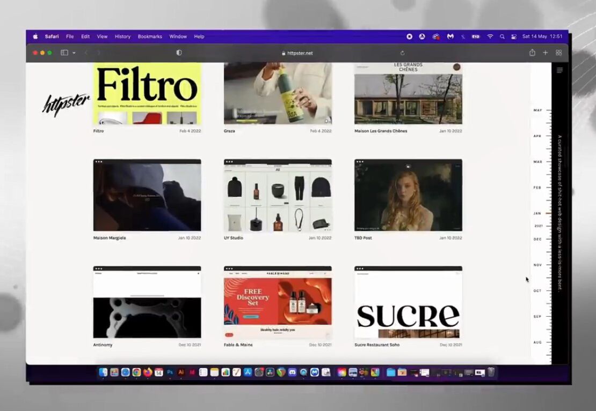Viewport: 596px width, 411px height.
Task: Launch Firefox from the dock
Action: pyautogui.click(x=148, y=372)
